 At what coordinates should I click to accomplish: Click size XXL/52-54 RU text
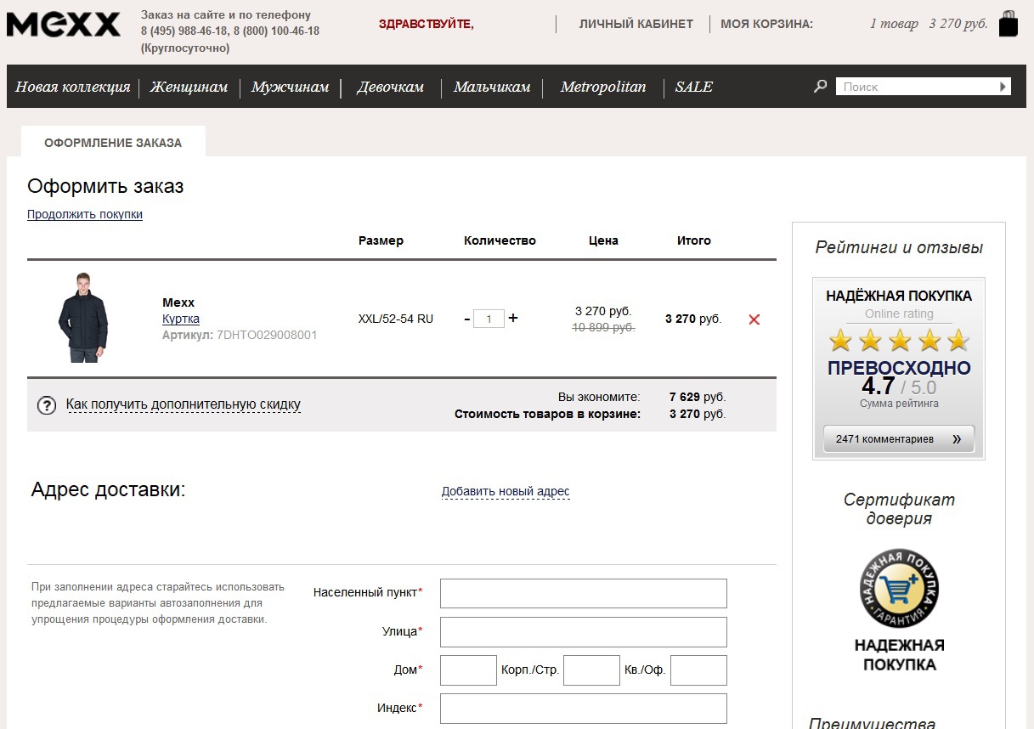point(396,319)
